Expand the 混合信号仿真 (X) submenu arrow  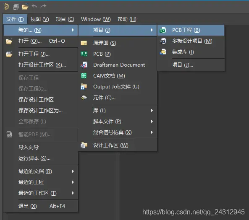pyautogui.click(x=152, y=132)
